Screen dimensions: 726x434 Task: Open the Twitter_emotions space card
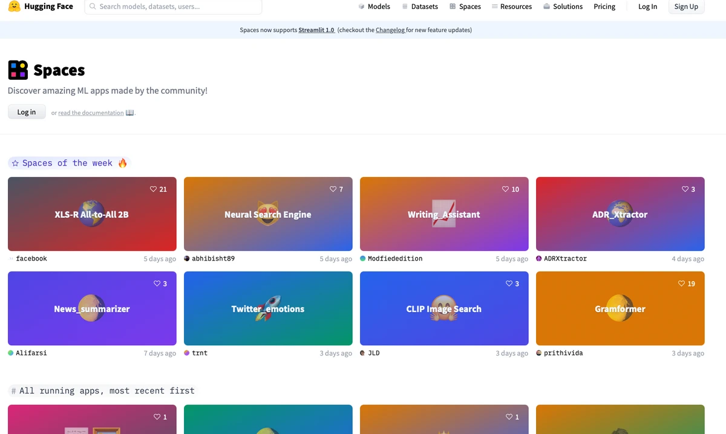click(x=268, y=308)
